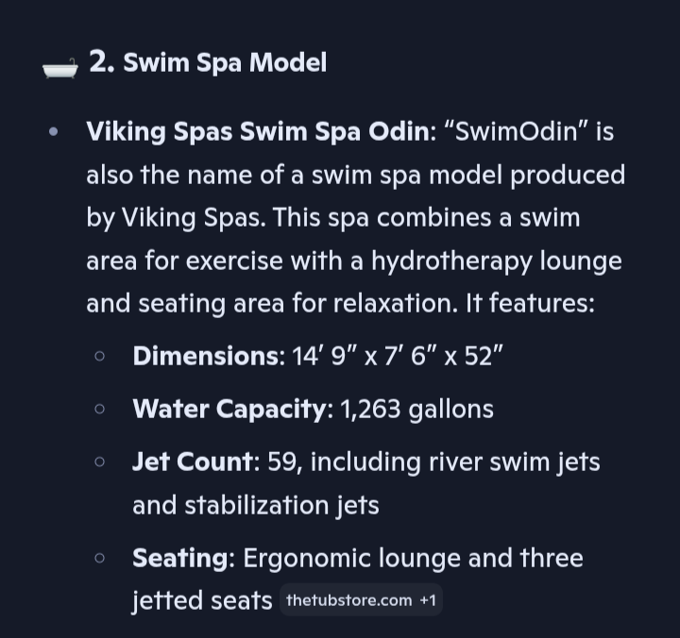Click the main bullet dot before Viking Spas

(x=53, y=131)
